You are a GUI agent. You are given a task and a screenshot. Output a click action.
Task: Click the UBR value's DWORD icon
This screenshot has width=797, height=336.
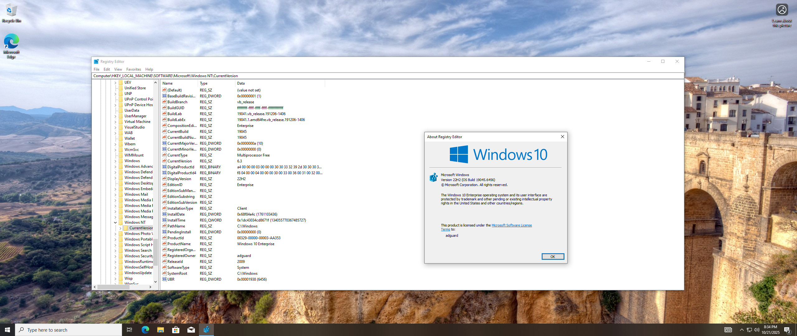[164, 279]
